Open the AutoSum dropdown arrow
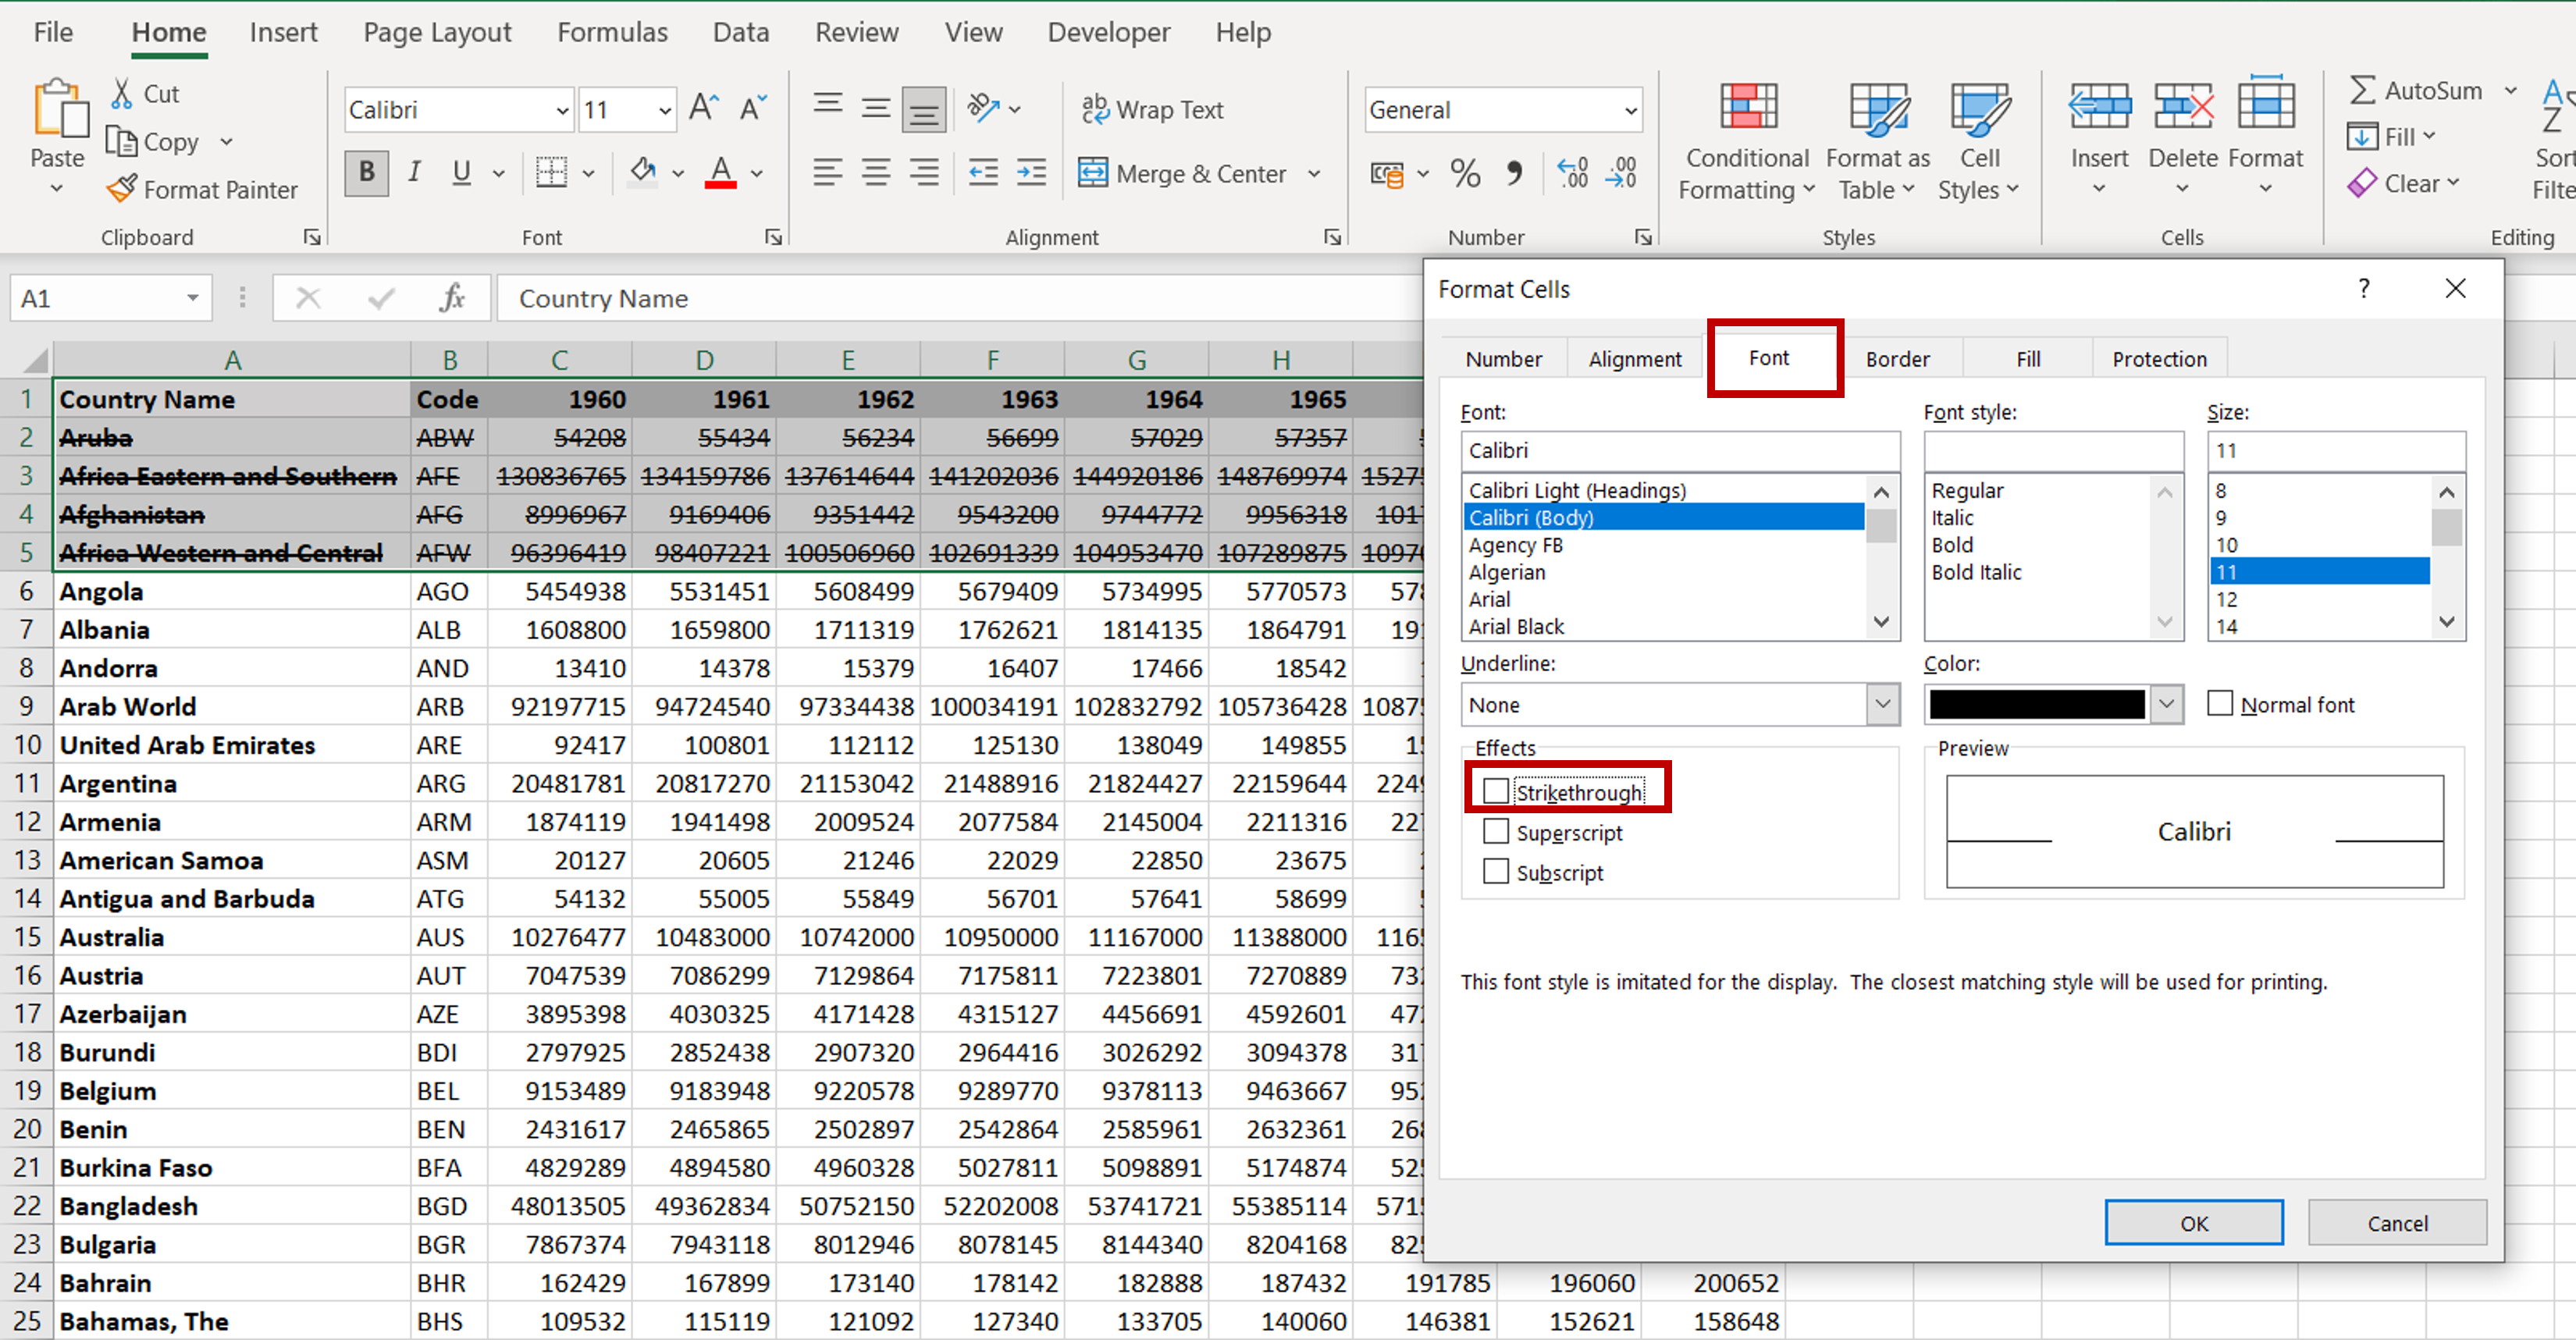This screenshot has width=2576, height=1340. tap(2510, 90)
